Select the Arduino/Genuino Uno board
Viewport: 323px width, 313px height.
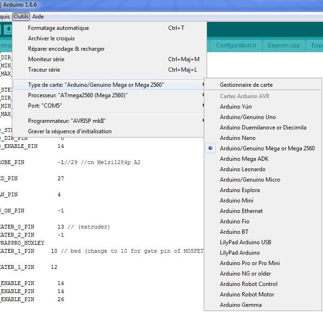point(263,117)
